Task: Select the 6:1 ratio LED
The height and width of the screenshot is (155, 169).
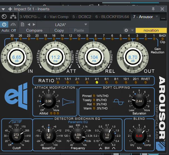Action: (106, 82)
